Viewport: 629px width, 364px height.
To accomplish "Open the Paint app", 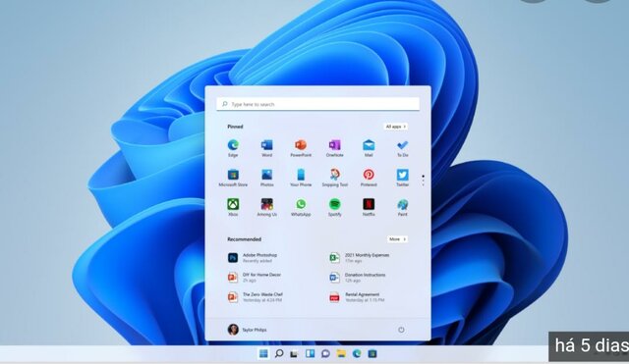I will tap(402, 207).
